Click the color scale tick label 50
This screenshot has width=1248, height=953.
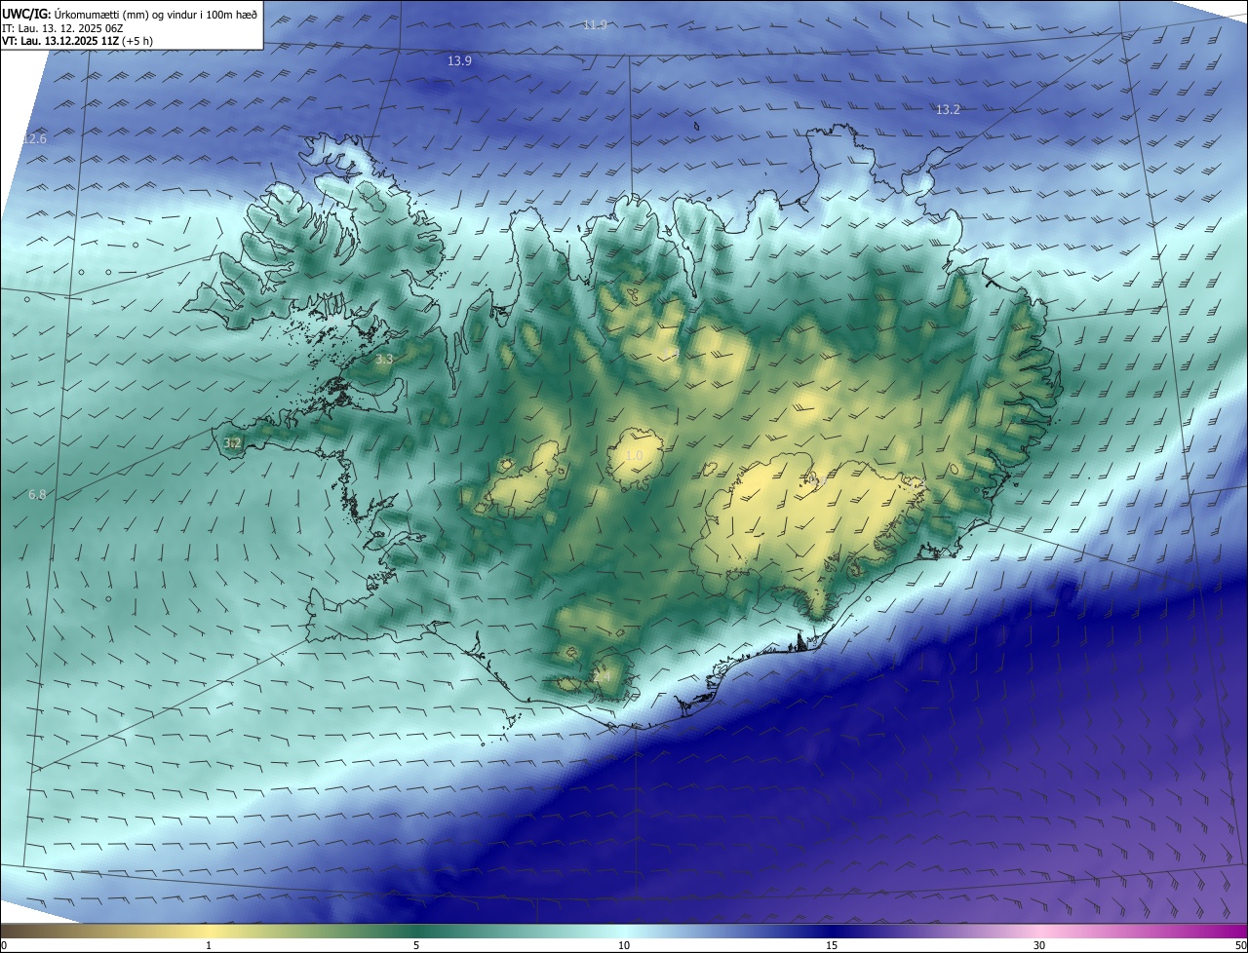click(x=1240, y=945)
